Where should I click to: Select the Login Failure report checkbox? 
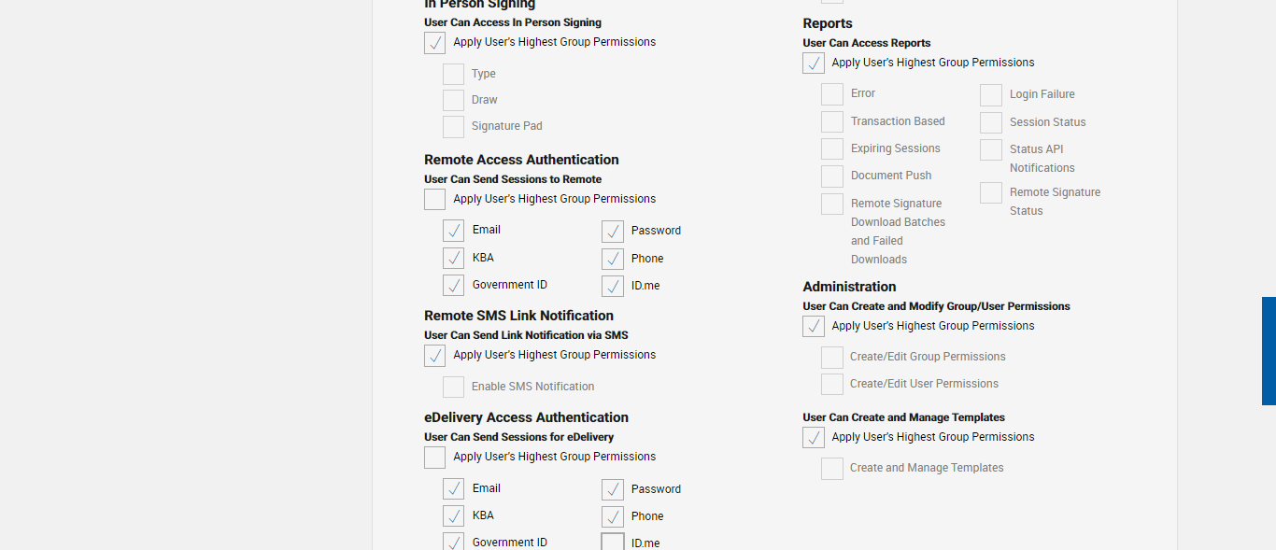pyautogui.click(x=991, y=95)
